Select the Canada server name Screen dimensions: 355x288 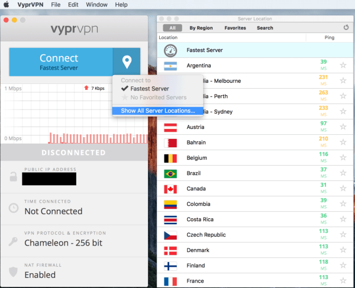pyautogui.click(x=196, y=189)
